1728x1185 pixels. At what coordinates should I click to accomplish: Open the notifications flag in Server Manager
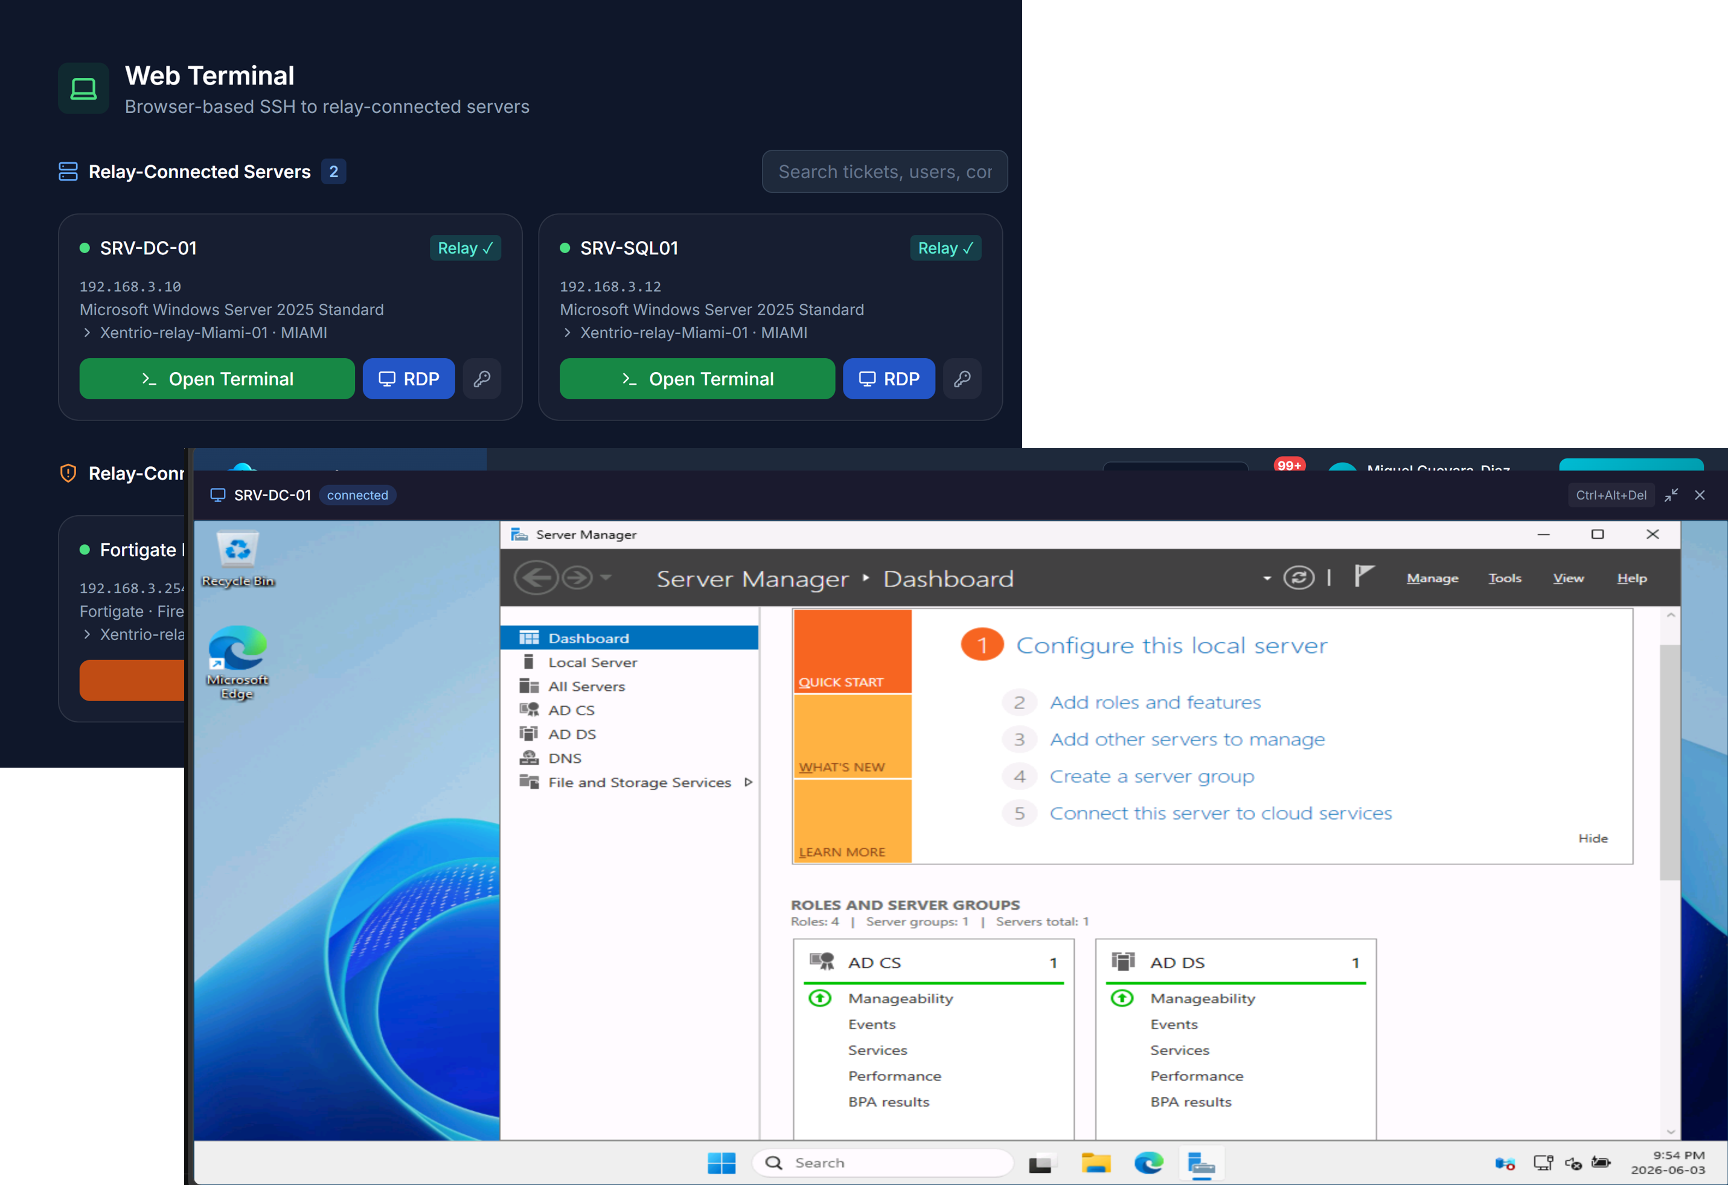click(1364, 576)
